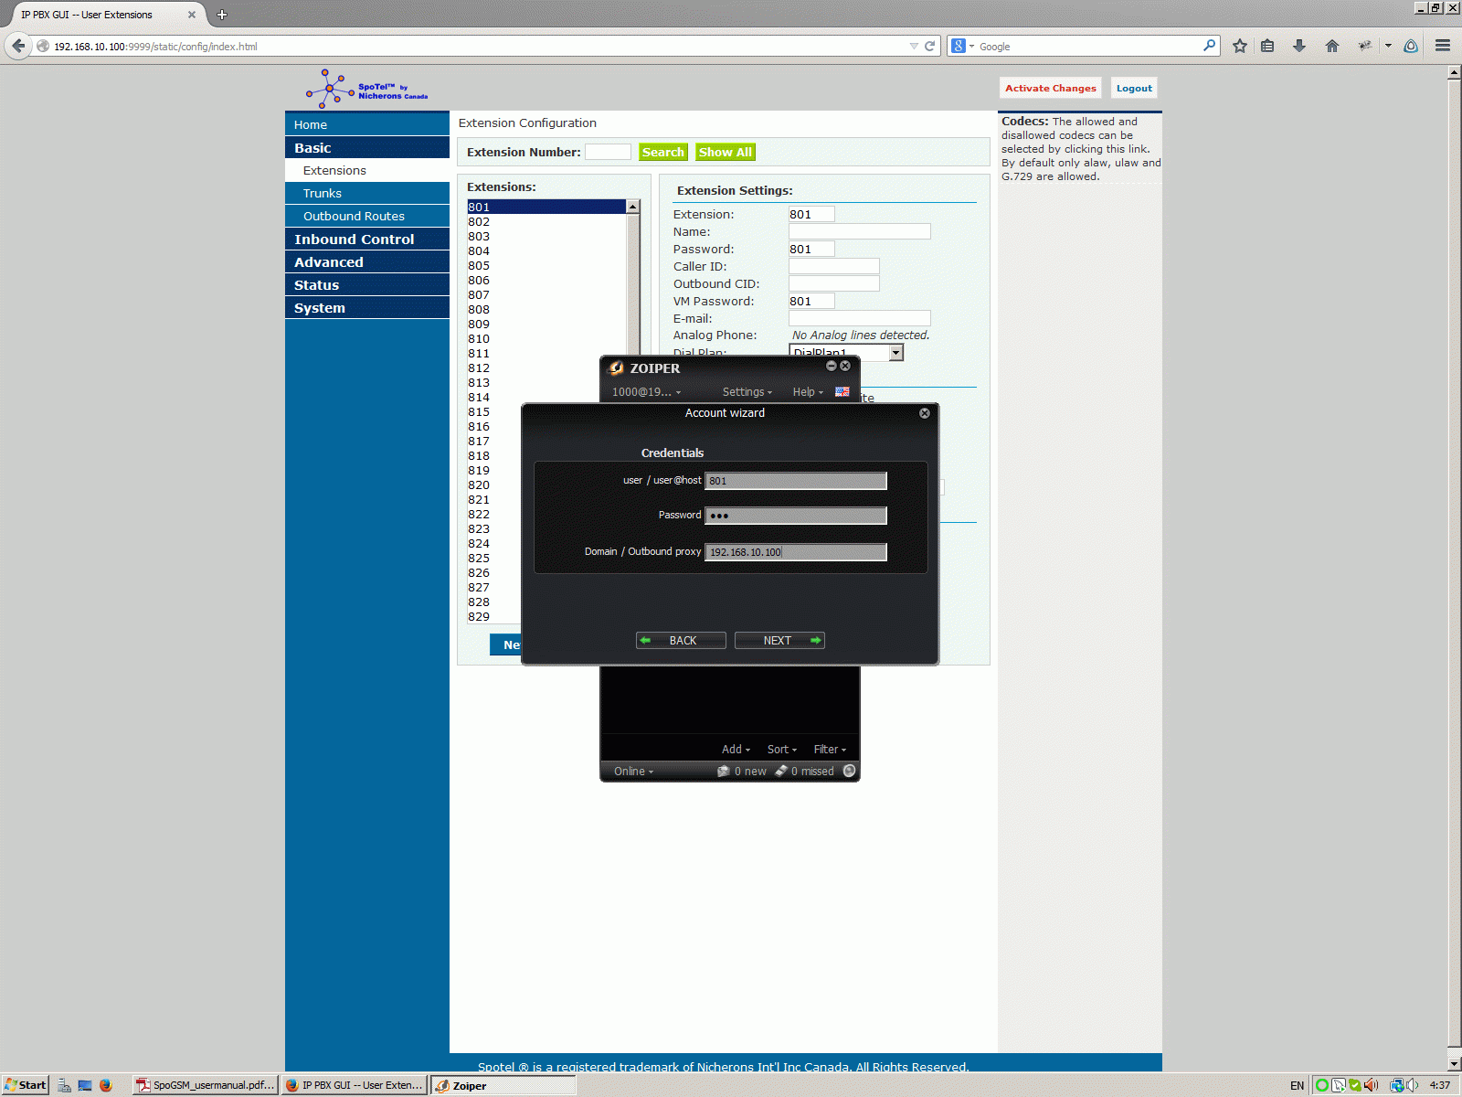Open the Greasemonkey dropdown arrow
Screen dimensions: 1462x1097
click(x=1388, y=46)
